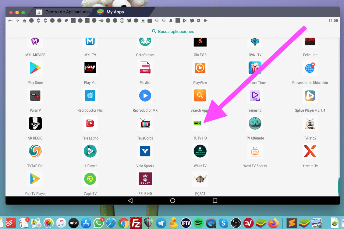
Task: Open Xtream Tv
Action: pos(310,151)
